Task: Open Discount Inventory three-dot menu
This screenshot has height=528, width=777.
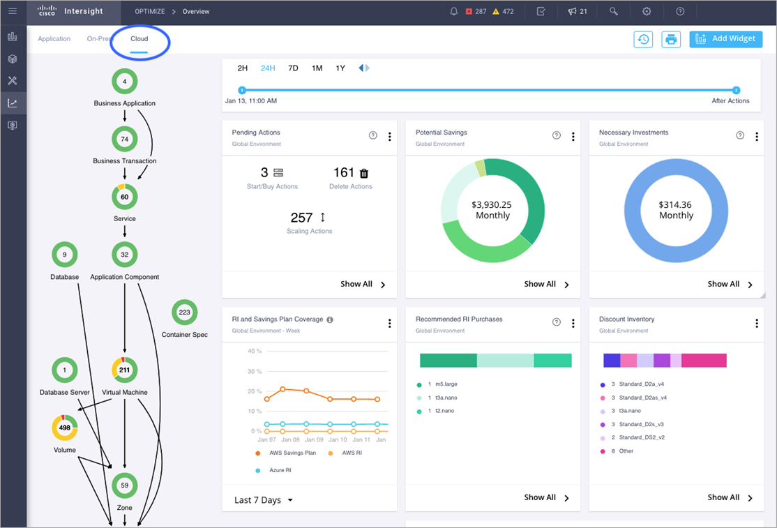Action: pos(757,324)
